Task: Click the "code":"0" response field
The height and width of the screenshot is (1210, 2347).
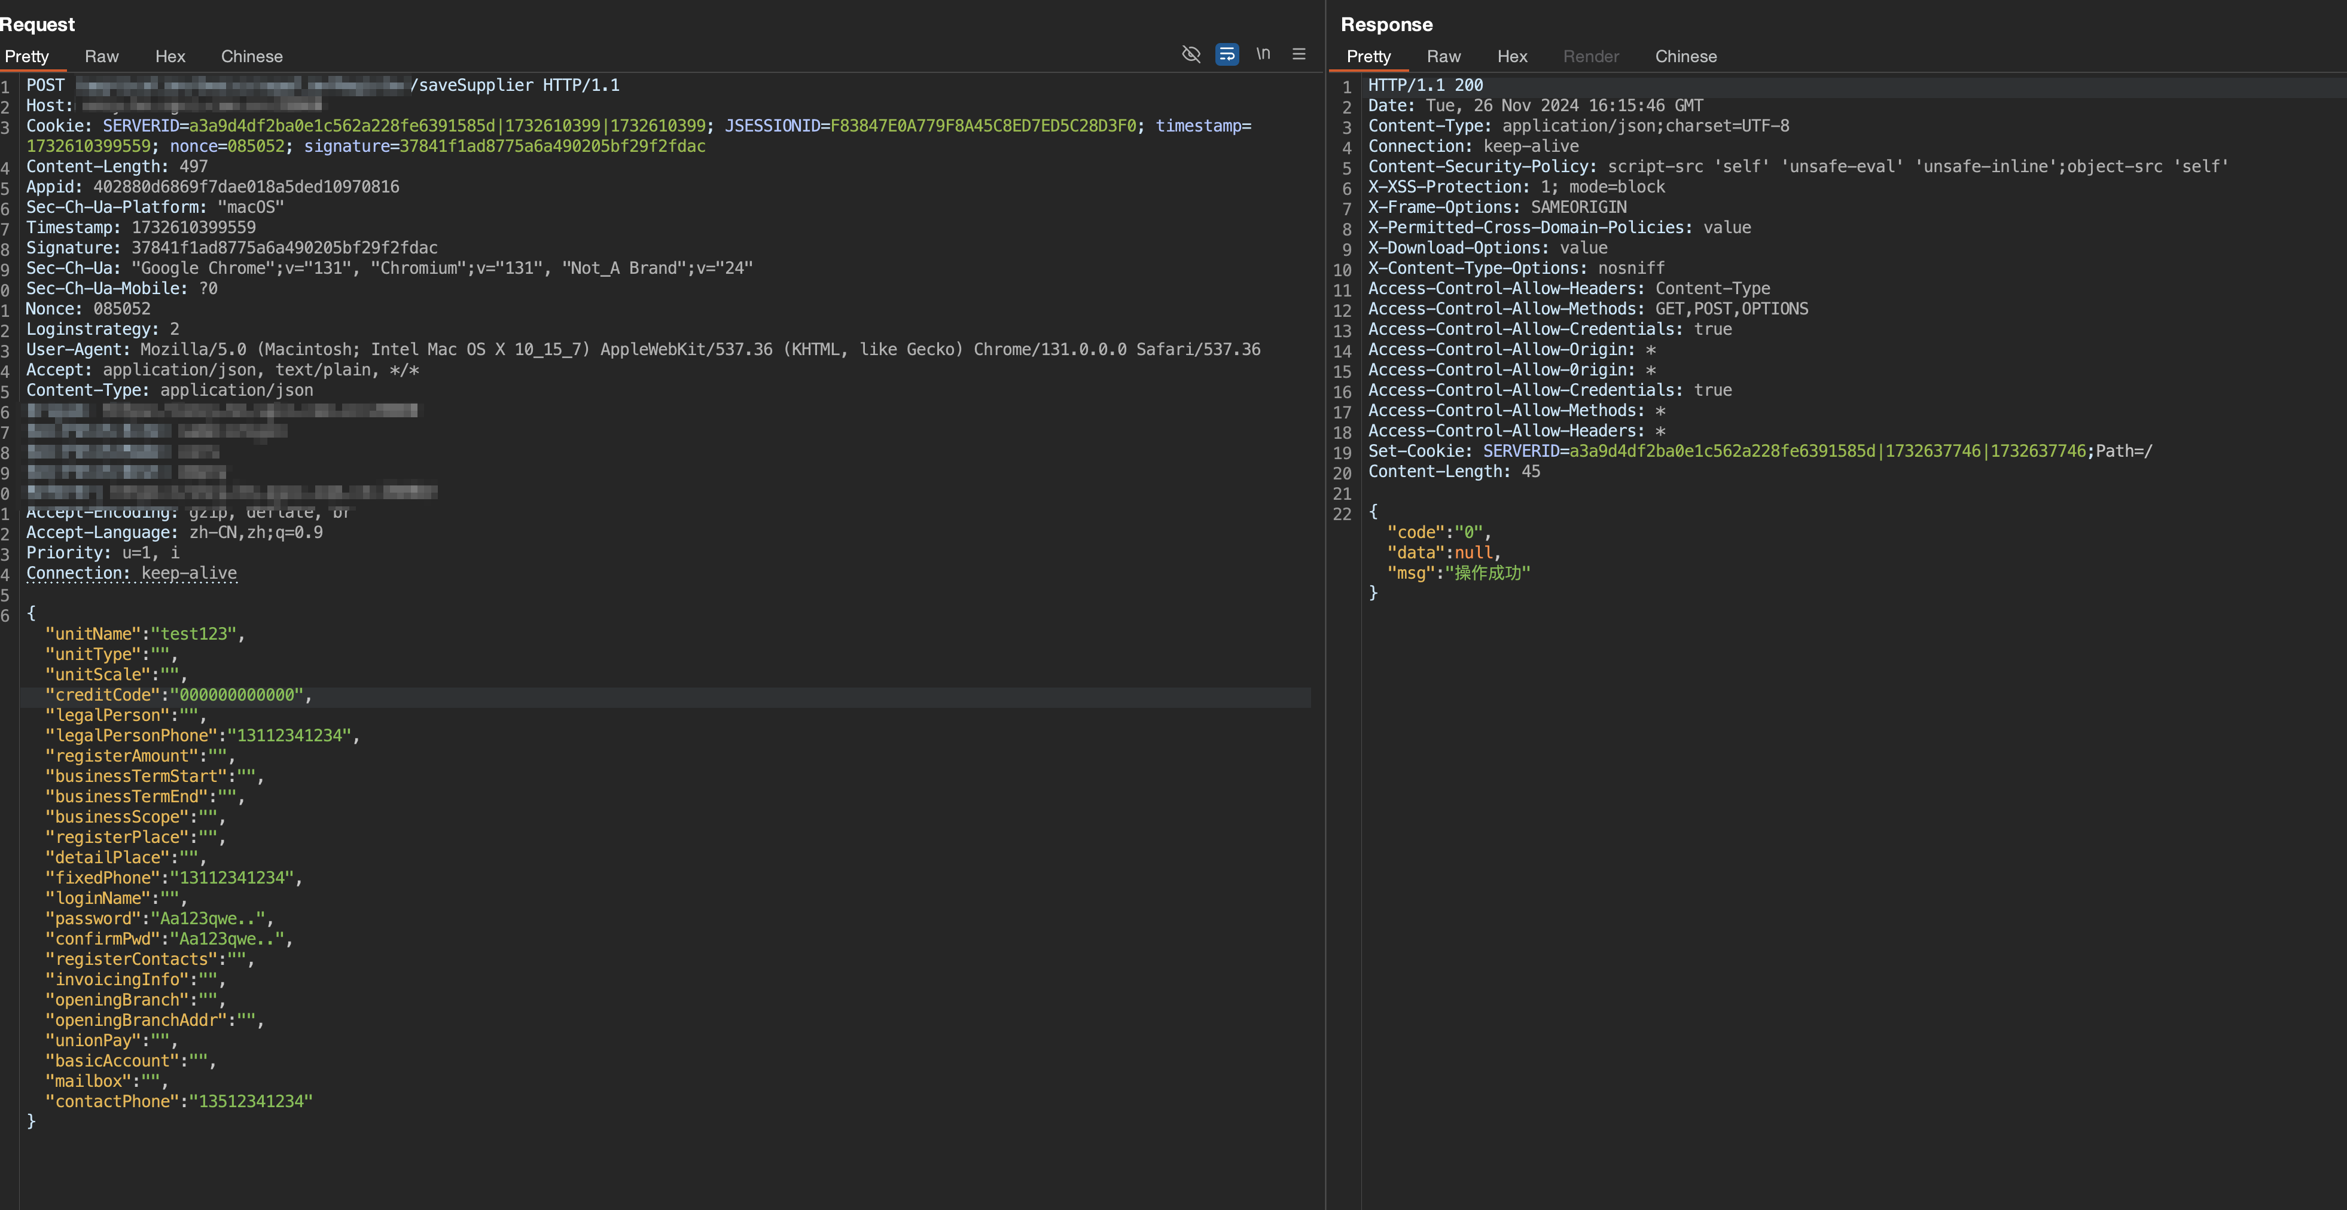Action: tap(1438, 533)
